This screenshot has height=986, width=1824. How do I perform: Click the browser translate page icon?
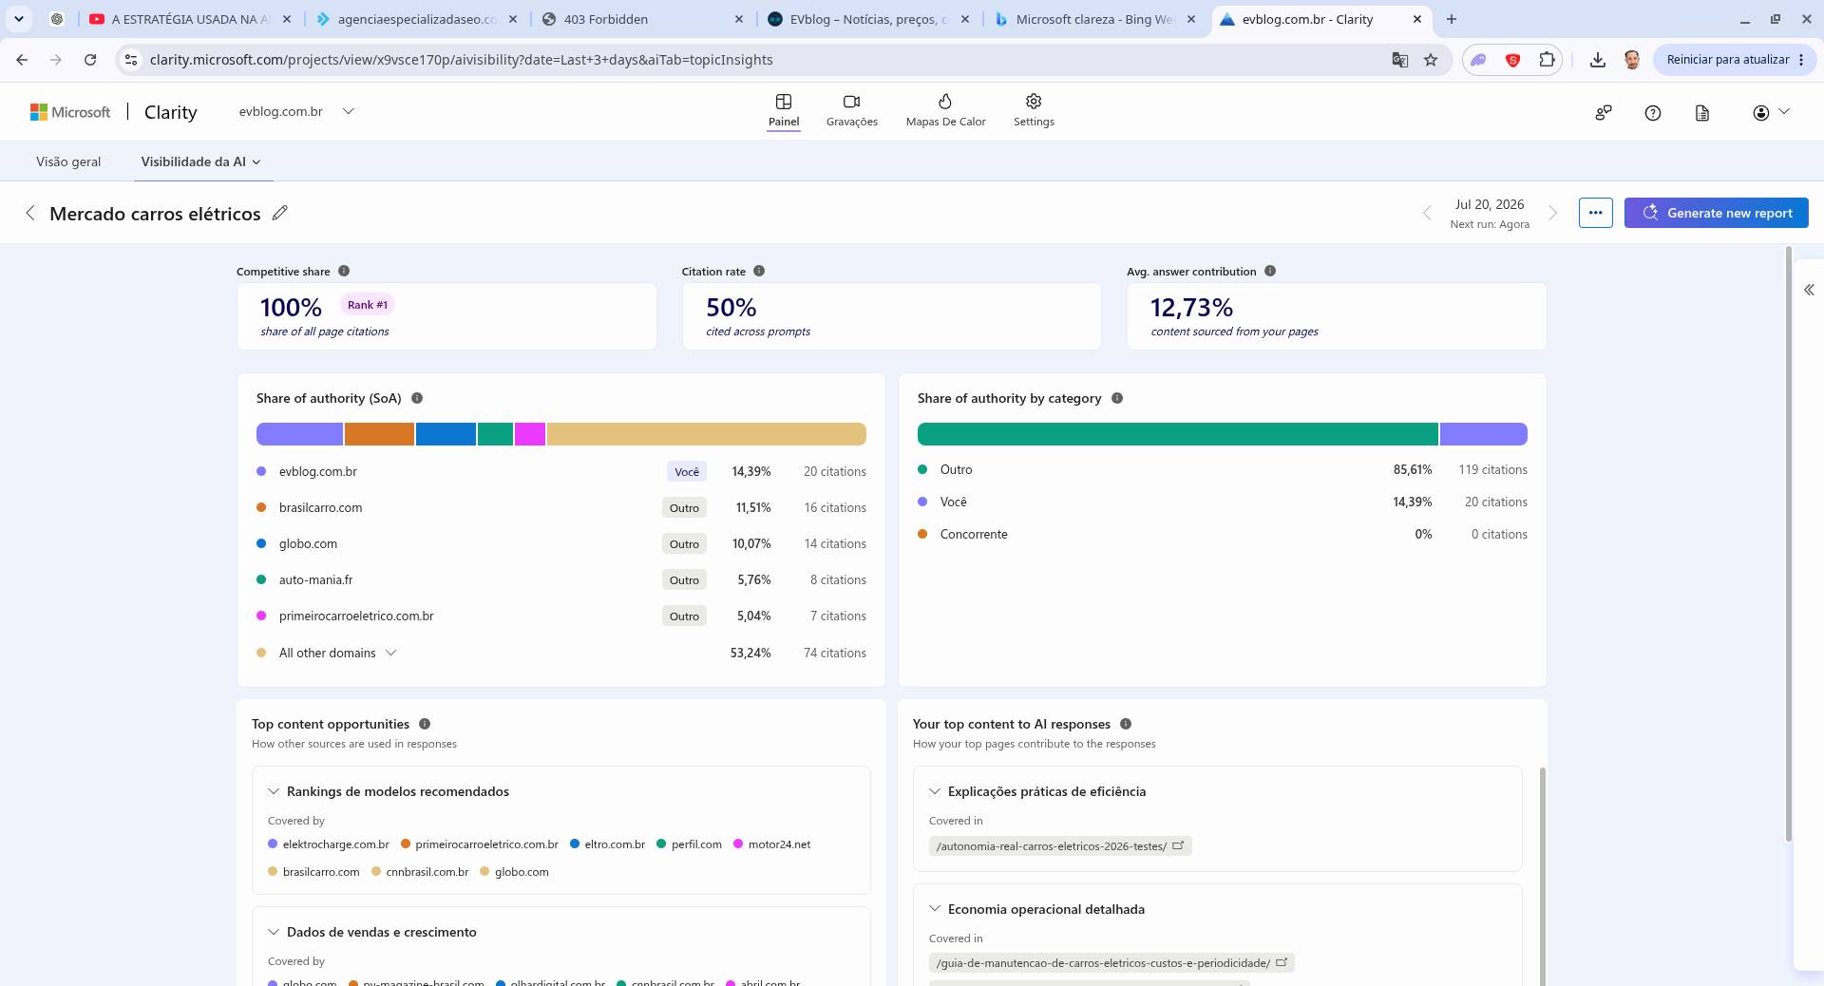point(1399,60)
